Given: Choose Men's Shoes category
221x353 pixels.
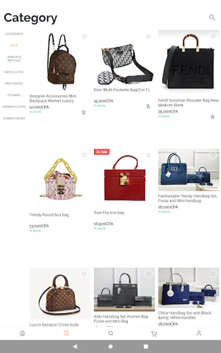Looking at the screenshot, I should (x=14, y=84).
